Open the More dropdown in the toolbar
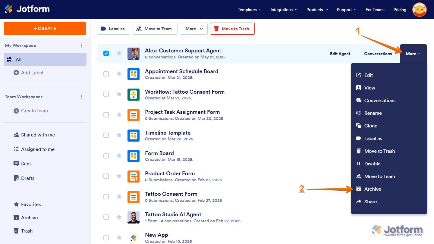The width and height of the screenshot is (434, 244). point(193,29)
